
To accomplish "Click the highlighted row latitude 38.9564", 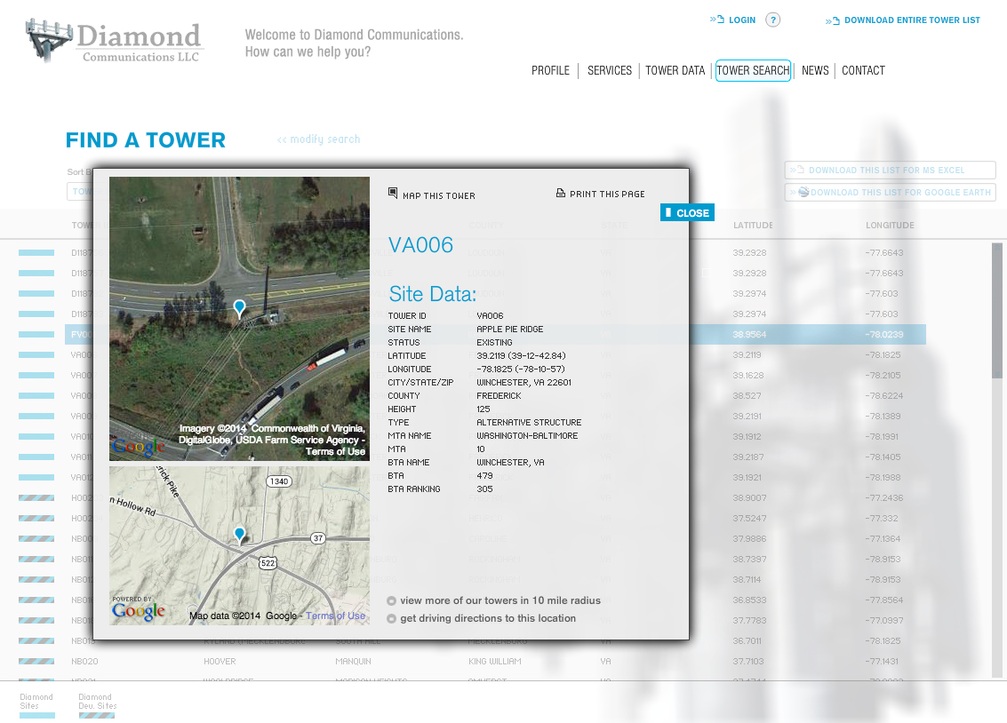I will [749, 334].
